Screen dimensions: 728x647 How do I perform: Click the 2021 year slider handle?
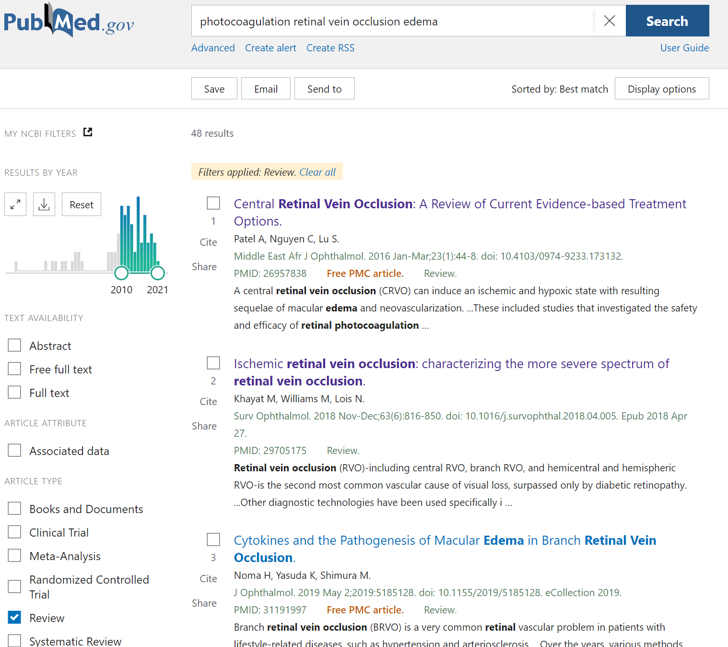(x=158, y=273)
